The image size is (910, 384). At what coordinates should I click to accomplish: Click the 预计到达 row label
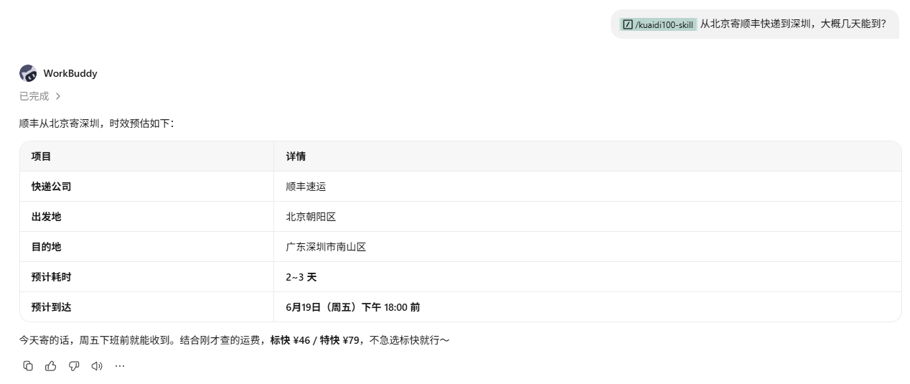tap(51, 307)
